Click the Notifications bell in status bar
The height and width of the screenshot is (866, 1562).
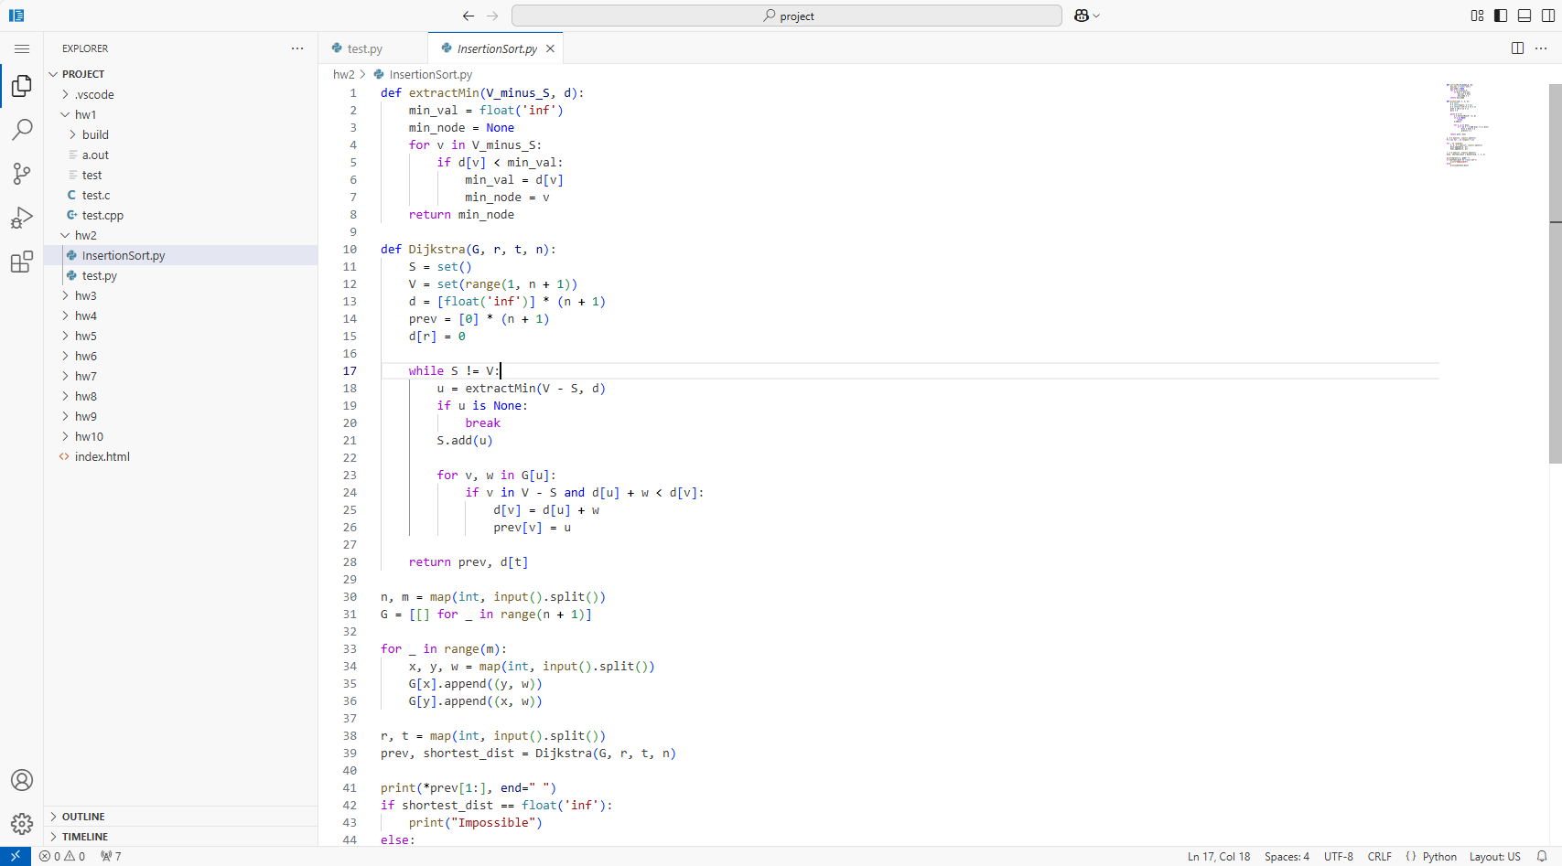click(x=1542, y=857)
